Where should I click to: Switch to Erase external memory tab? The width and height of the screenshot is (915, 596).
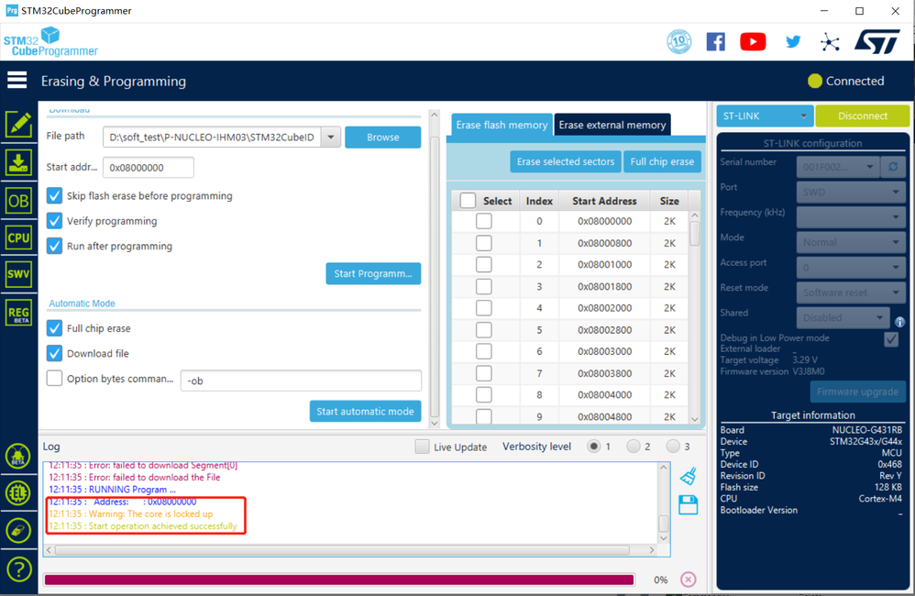[612, 125]
